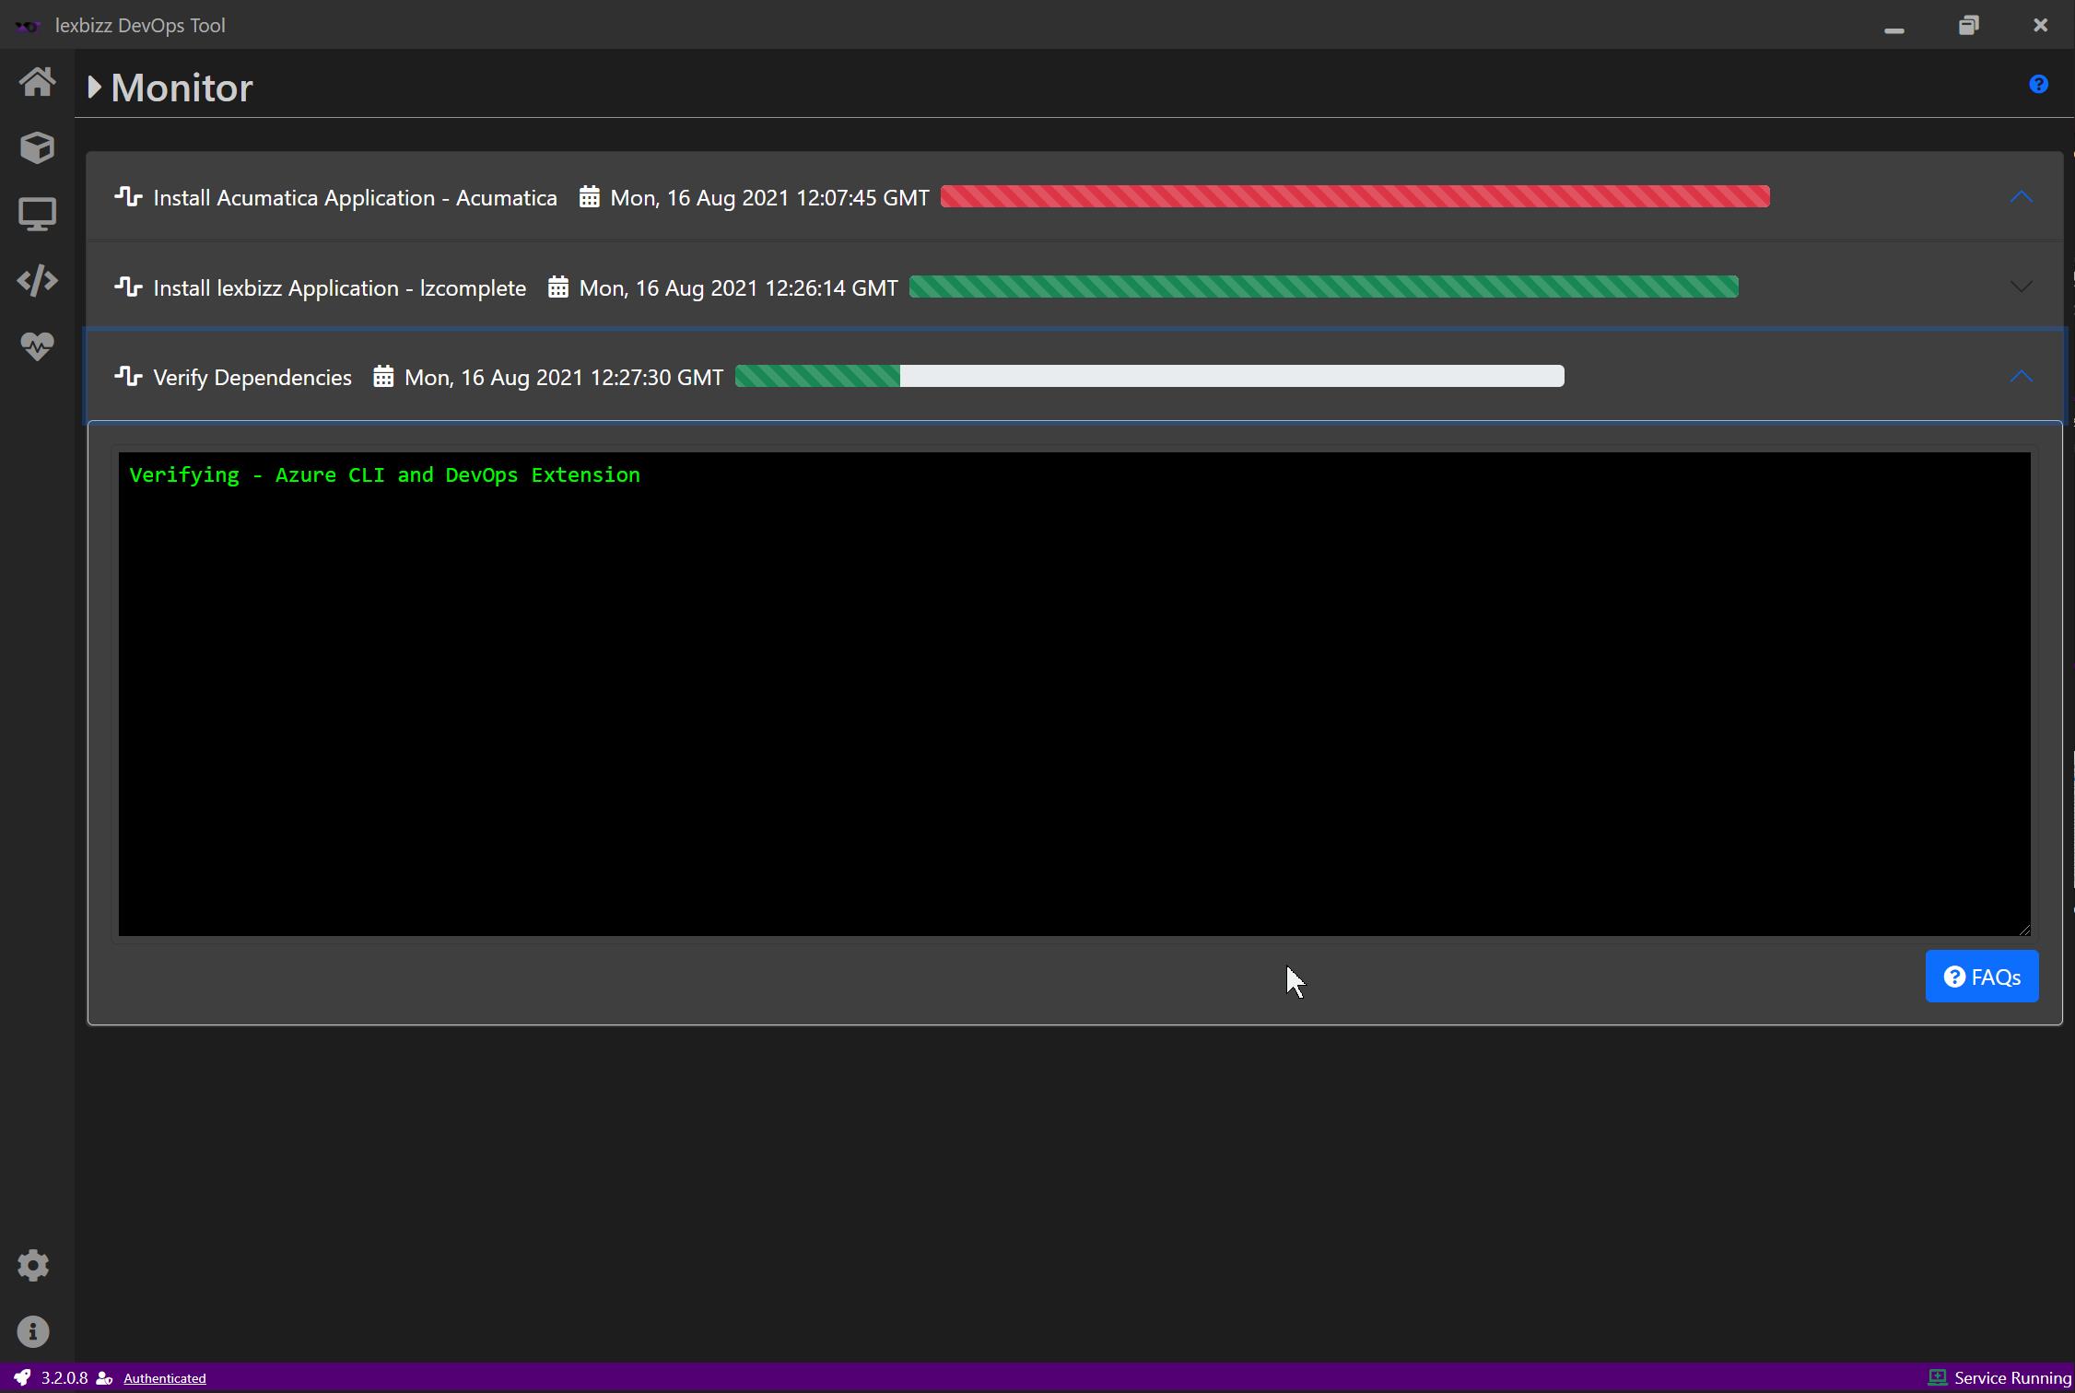Click the Authenticated link in status bar
The image size is (2075, 1393).
point(165,1378)
